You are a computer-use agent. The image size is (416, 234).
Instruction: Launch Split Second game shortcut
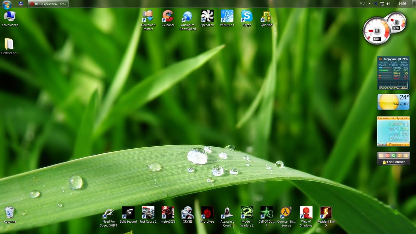128,215
